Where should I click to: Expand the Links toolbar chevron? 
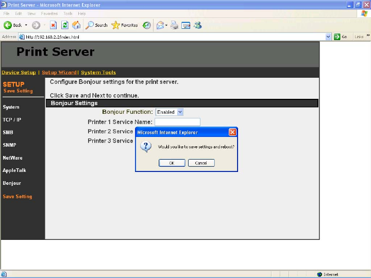pyautogui.click(x=368, y=36)
